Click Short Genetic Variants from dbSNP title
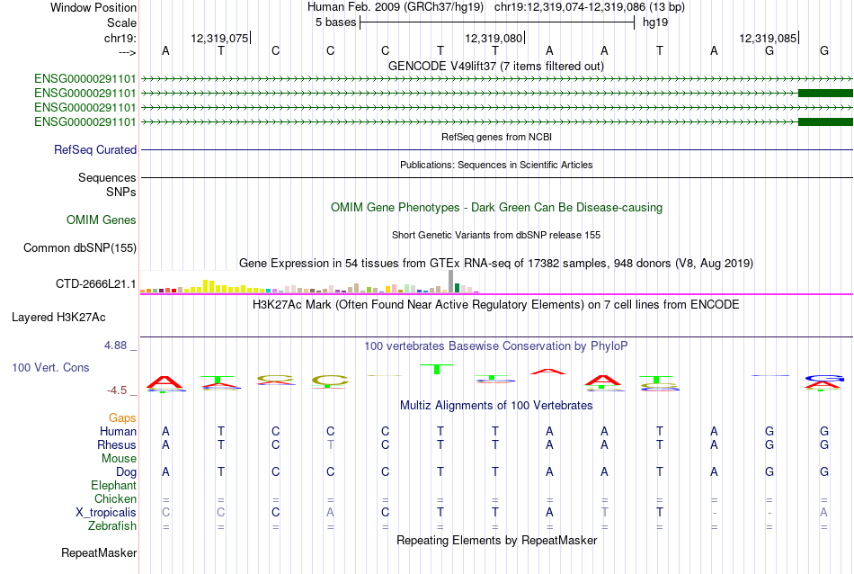854x574 pixels. point(496,235)
